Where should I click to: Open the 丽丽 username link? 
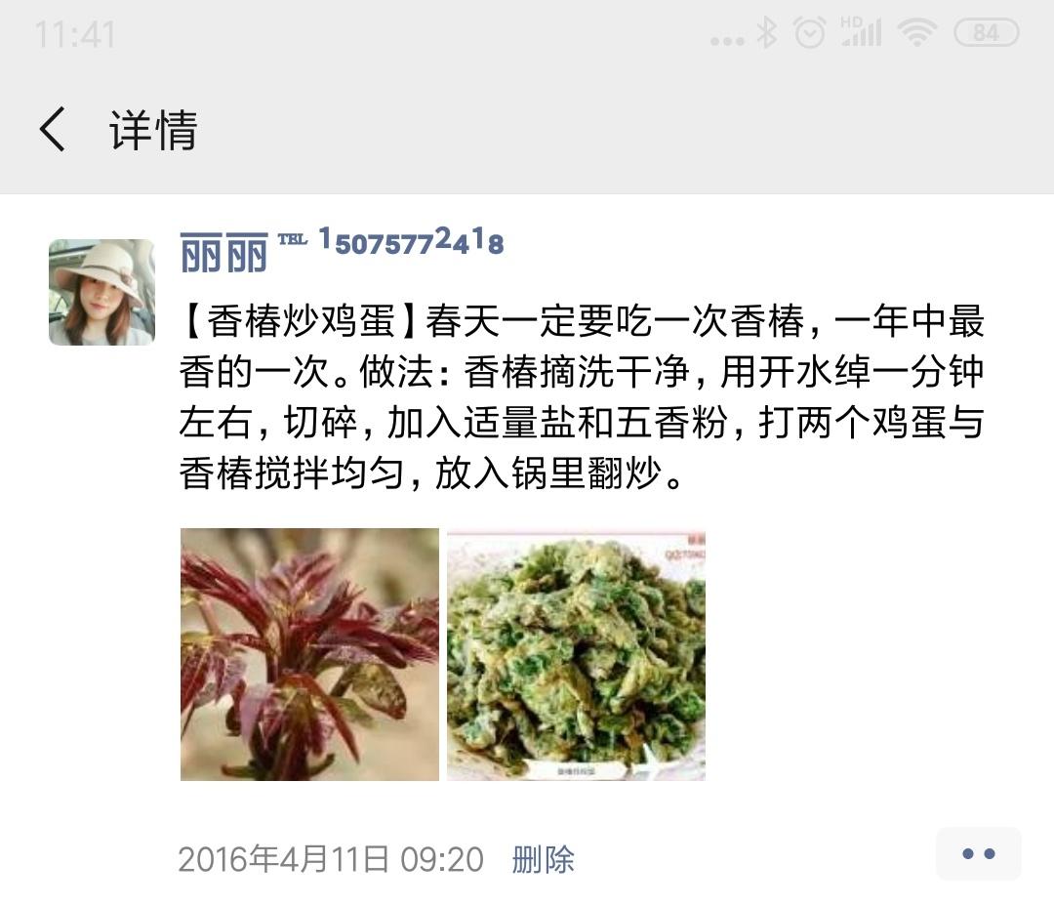(223, 252)
